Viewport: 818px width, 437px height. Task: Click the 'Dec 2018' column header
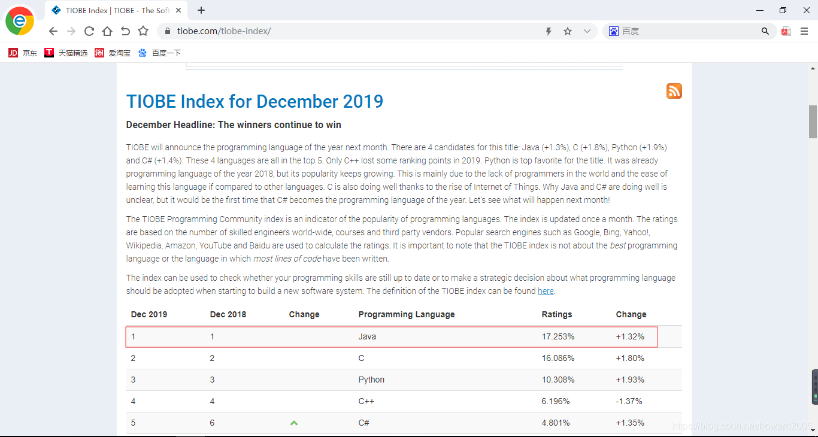[228, 314]
